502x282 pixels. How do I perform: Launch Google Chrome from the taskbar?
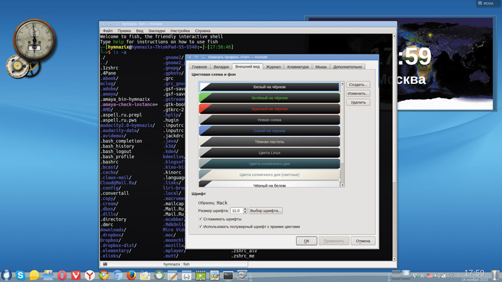click(x=104, y=275)
